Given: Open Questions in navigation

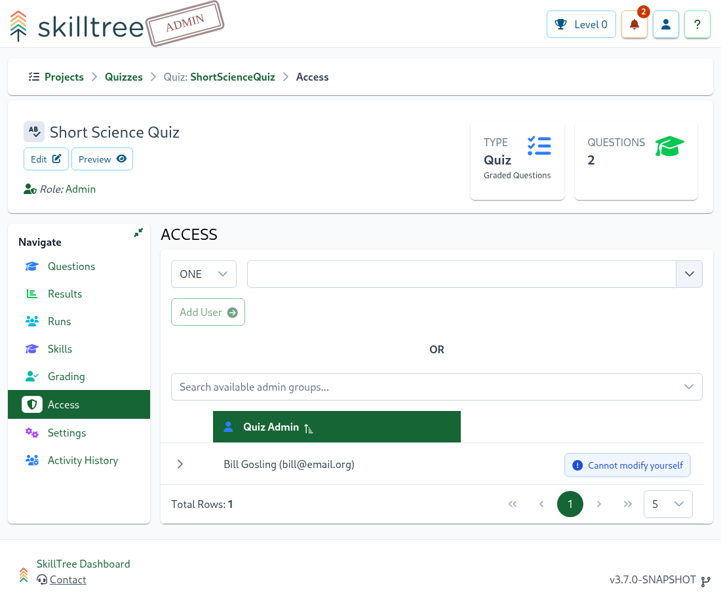Looking at the screenshot, I should 79,266.
